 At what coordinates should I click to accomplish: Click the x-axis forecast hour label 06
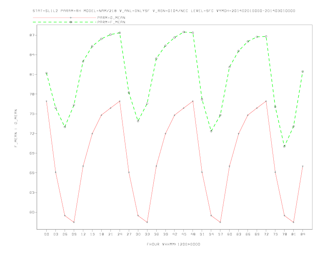[65, 234]
